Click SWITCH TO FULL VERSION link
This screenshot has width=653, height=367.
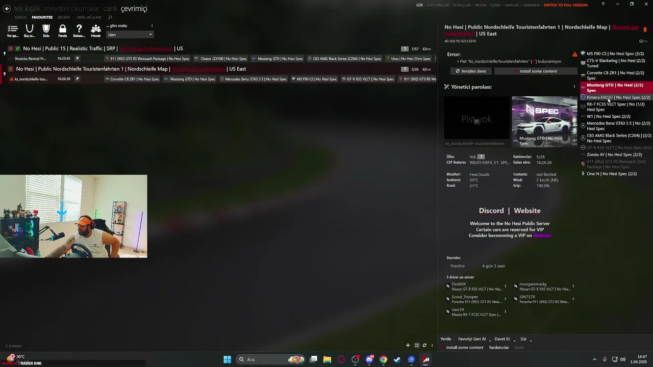[x=566, y=5]
